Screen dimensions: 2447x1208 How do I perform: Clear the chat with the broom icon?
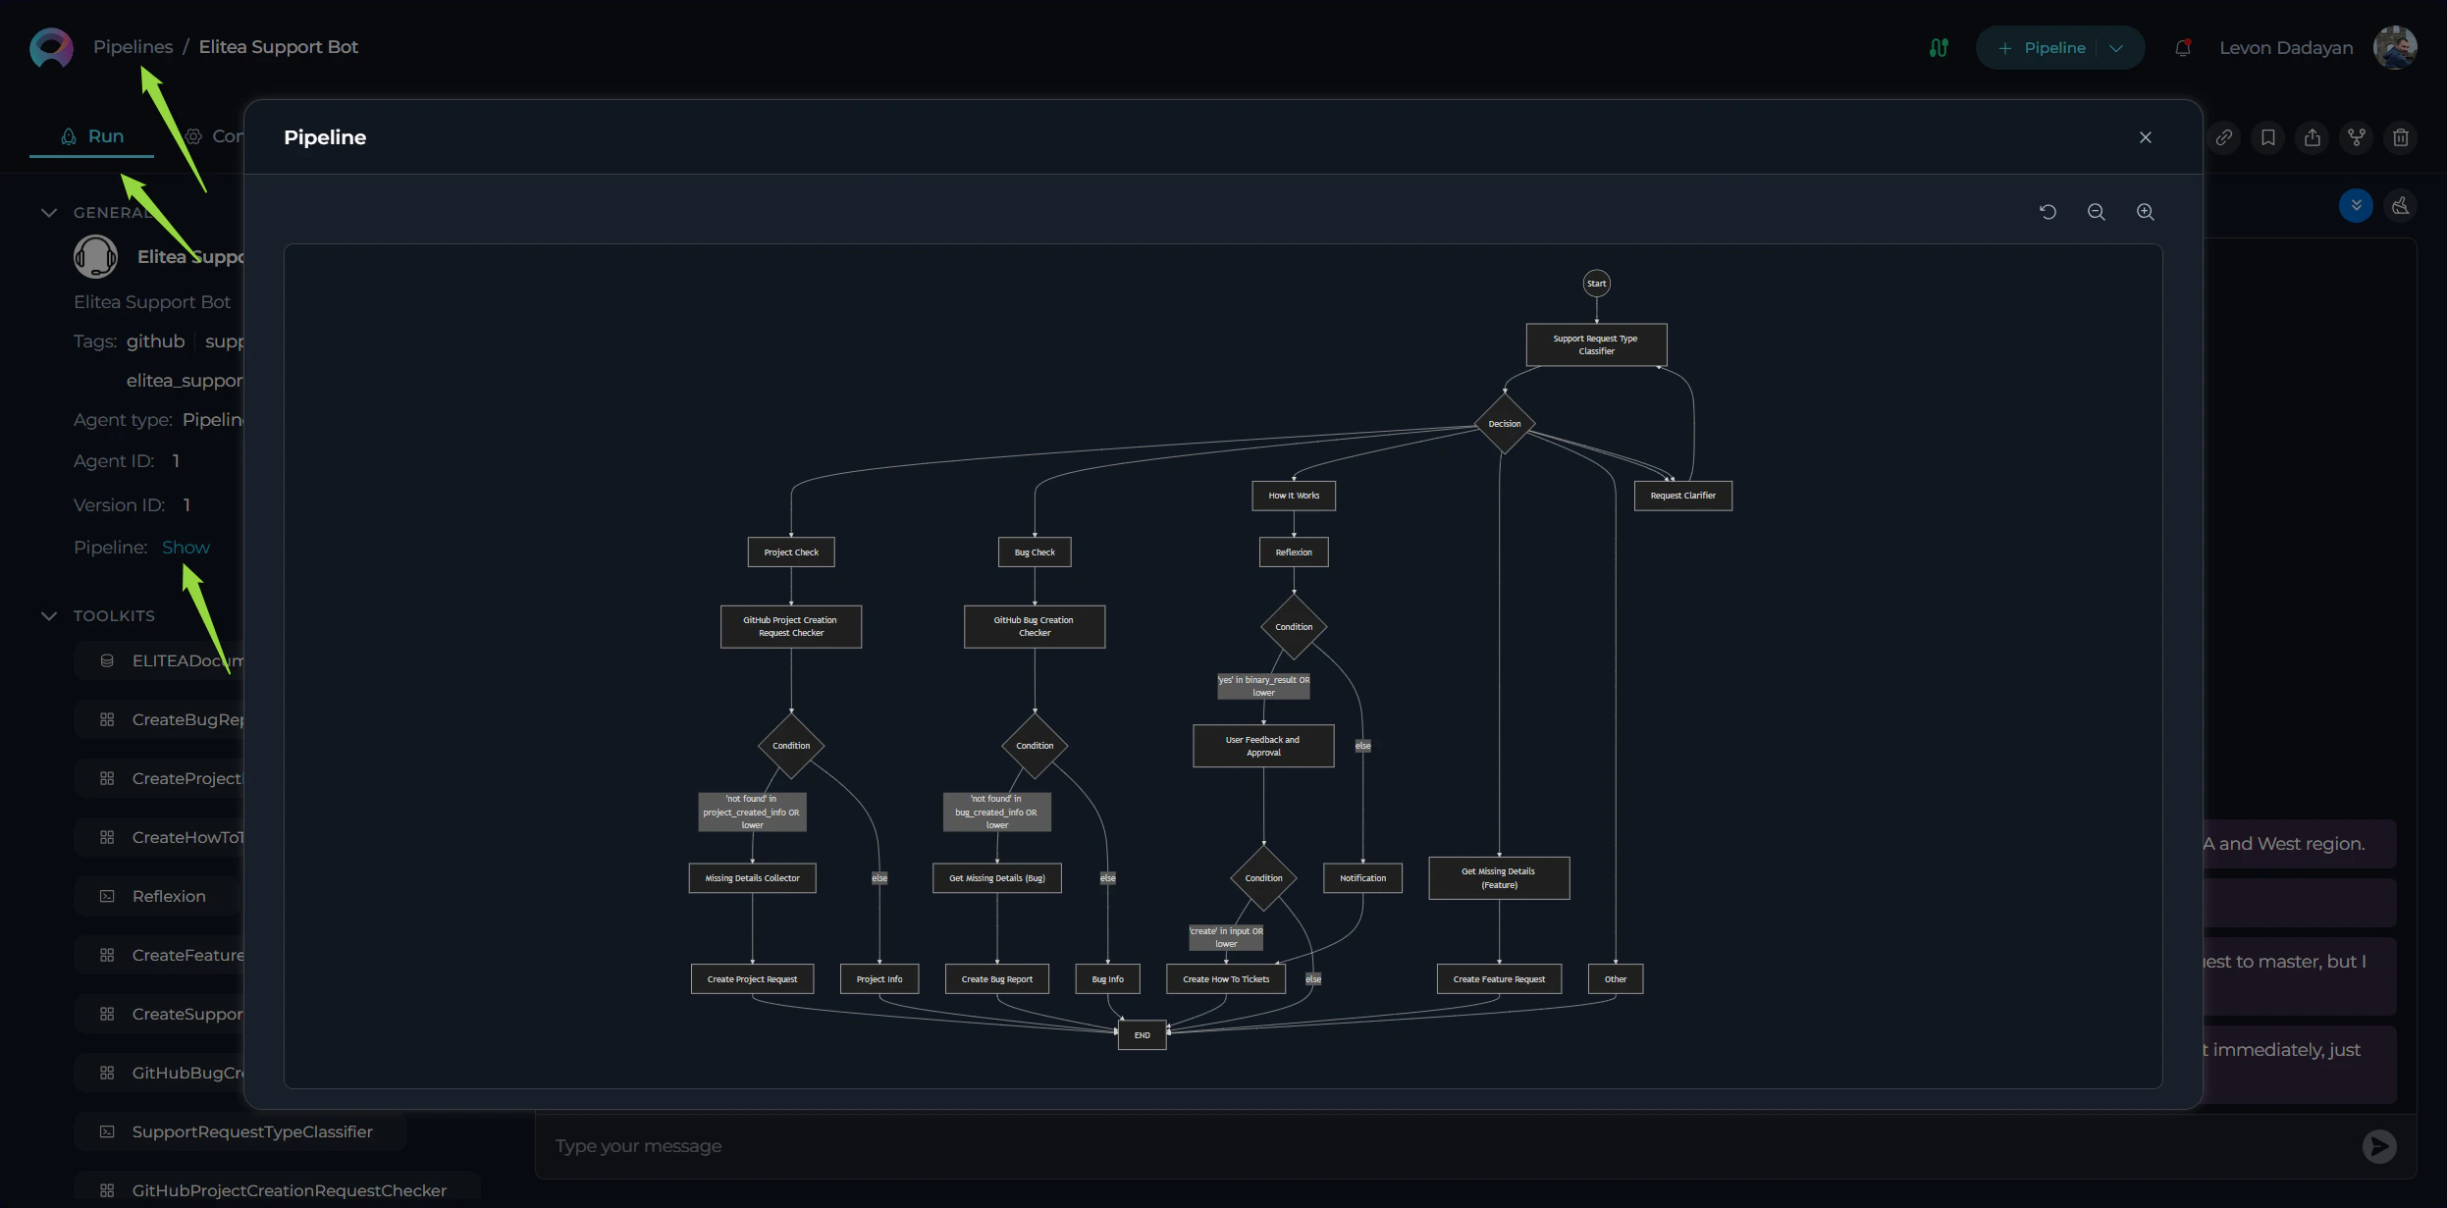pyautogui.click(x=2401, y=205)
